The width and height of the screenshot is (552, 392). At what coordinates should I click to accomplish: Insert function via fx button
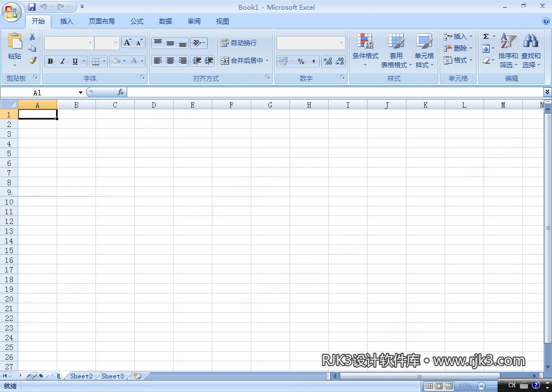coord(120,92)
